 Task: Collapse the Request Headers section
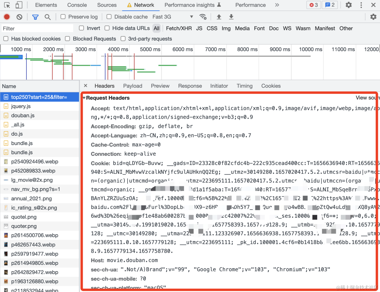pos(84,98)
